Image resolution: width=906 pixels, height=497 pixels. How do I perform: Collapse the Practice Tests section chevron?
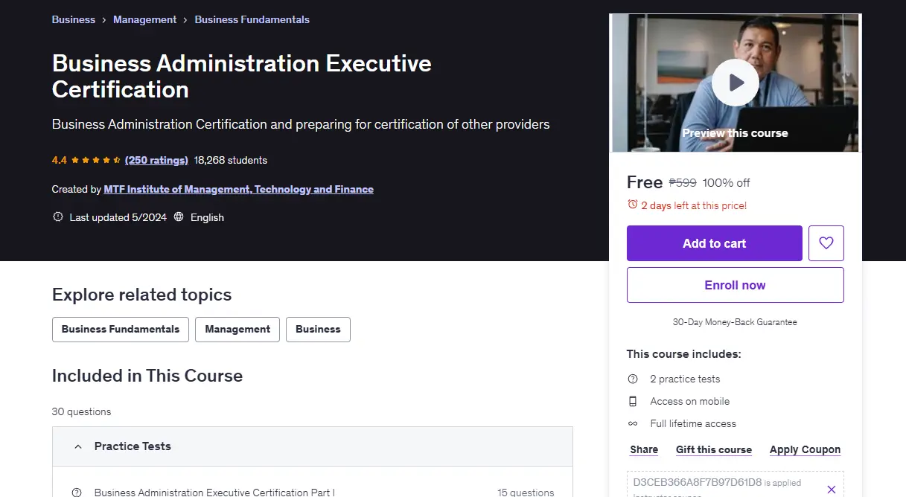(x=77, y=446)
